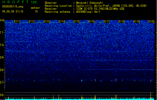This screenshot has height=100, width=157.
Task: Click receiver value ICOM IC-575 53.7492 MHz
Action: coord(100,9)
